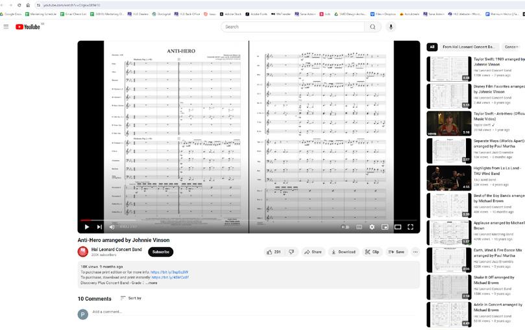Go to the YouTube home logo
This screenshot has width=525, height=330.
tap(28, 27)
